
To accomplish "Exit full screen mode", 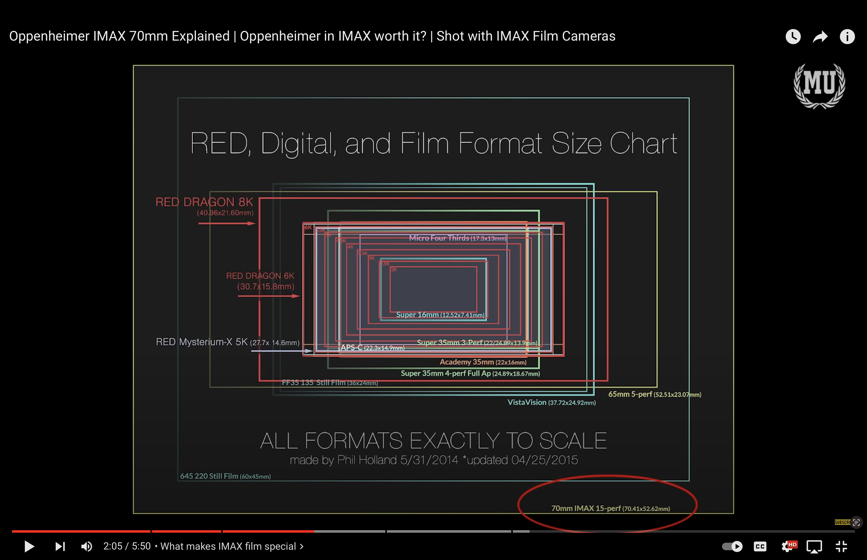I will coord(841,546).
